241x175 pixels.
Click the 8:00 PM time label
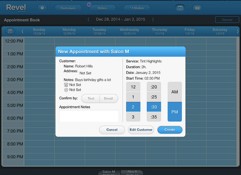[x=15, y=144]
